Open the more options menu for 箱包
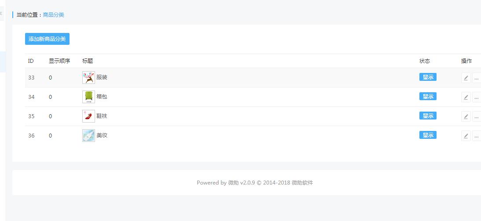 click(x=476, y=97)
